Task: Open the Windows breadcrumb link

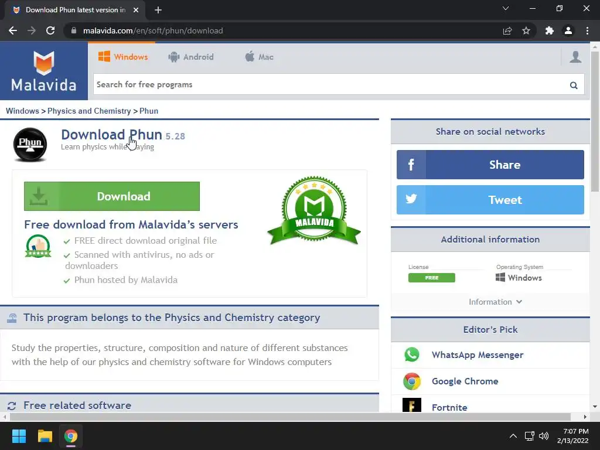Action: (22, 111)
